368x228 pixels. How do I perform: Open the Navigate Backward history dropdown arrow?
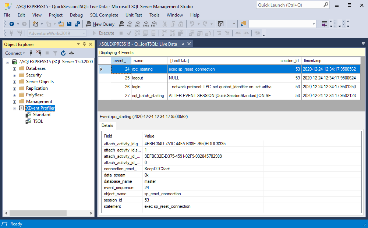click(18, 24)
